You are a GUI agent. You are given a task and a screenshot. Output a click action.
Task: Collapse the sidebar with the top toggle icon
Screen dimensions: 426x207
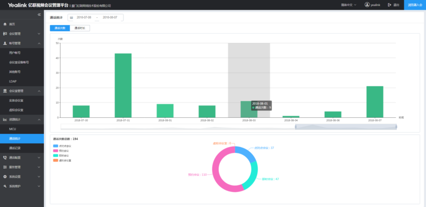(x=39, y=14)
